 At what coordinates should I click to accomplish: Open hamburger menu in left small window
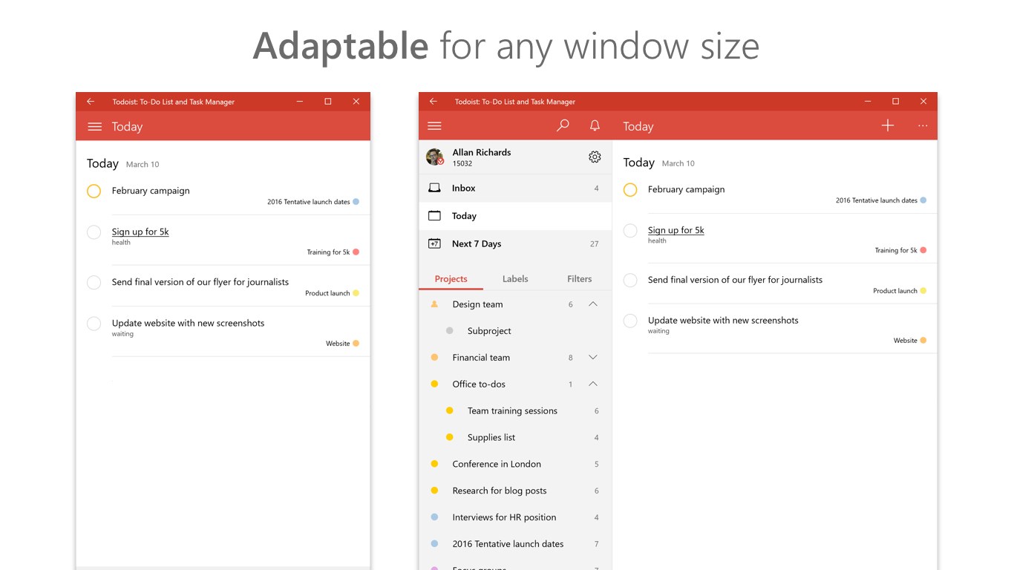[94, 127]
